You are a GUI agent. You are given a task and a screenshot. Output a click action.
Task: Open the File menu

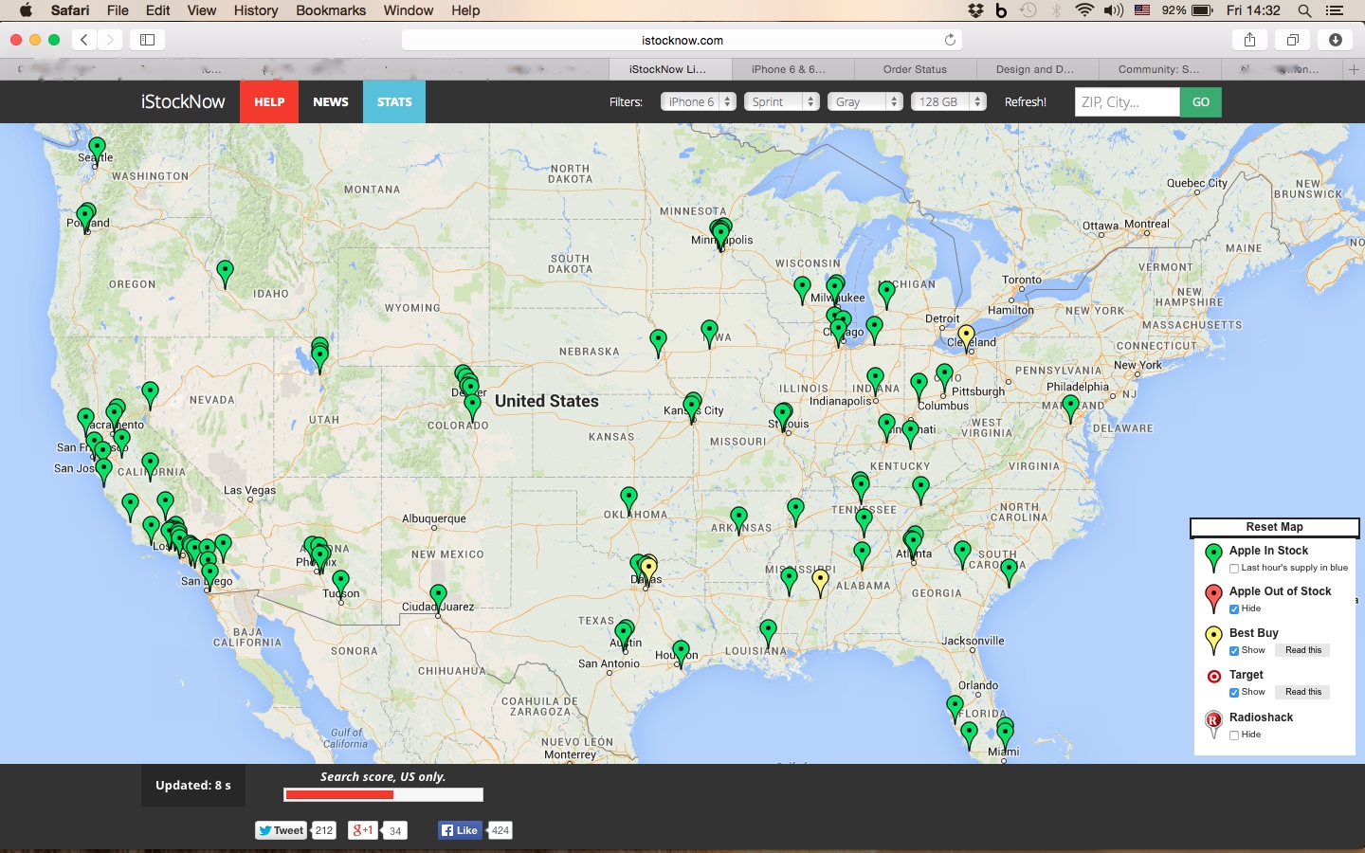pos(118,10)
